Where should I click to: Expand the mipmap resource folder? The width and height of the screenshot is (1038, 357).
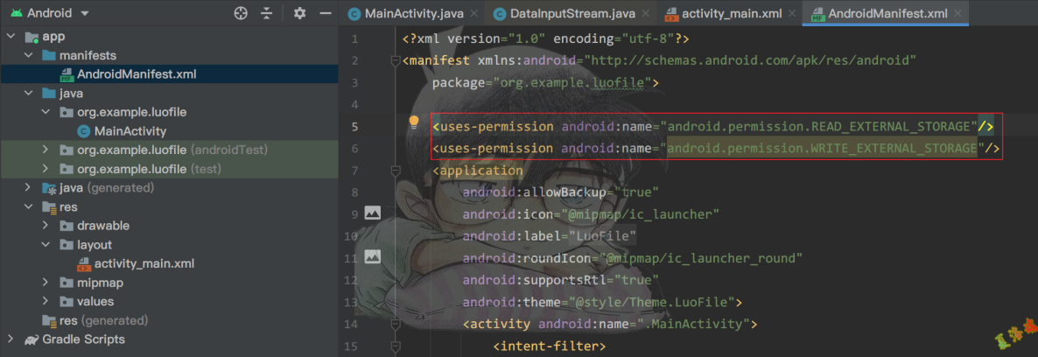coord(46,283)
